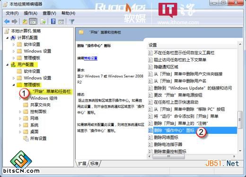
Task: Open the 操作(A) menu
Action: point(30,13)
